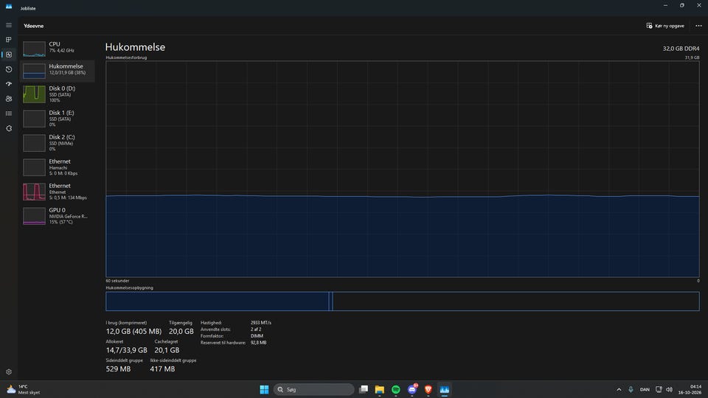Click the '20,0 GB' available value
The image size is (708, 398).
[x=181, y=331]
